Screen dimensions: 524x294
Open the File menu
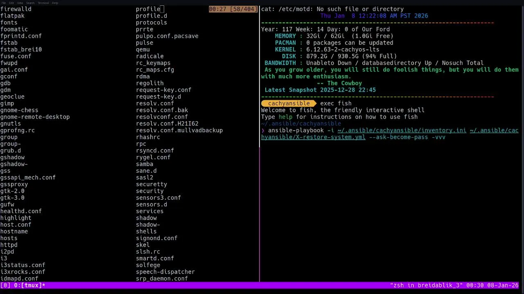click(x=4, y=3)
